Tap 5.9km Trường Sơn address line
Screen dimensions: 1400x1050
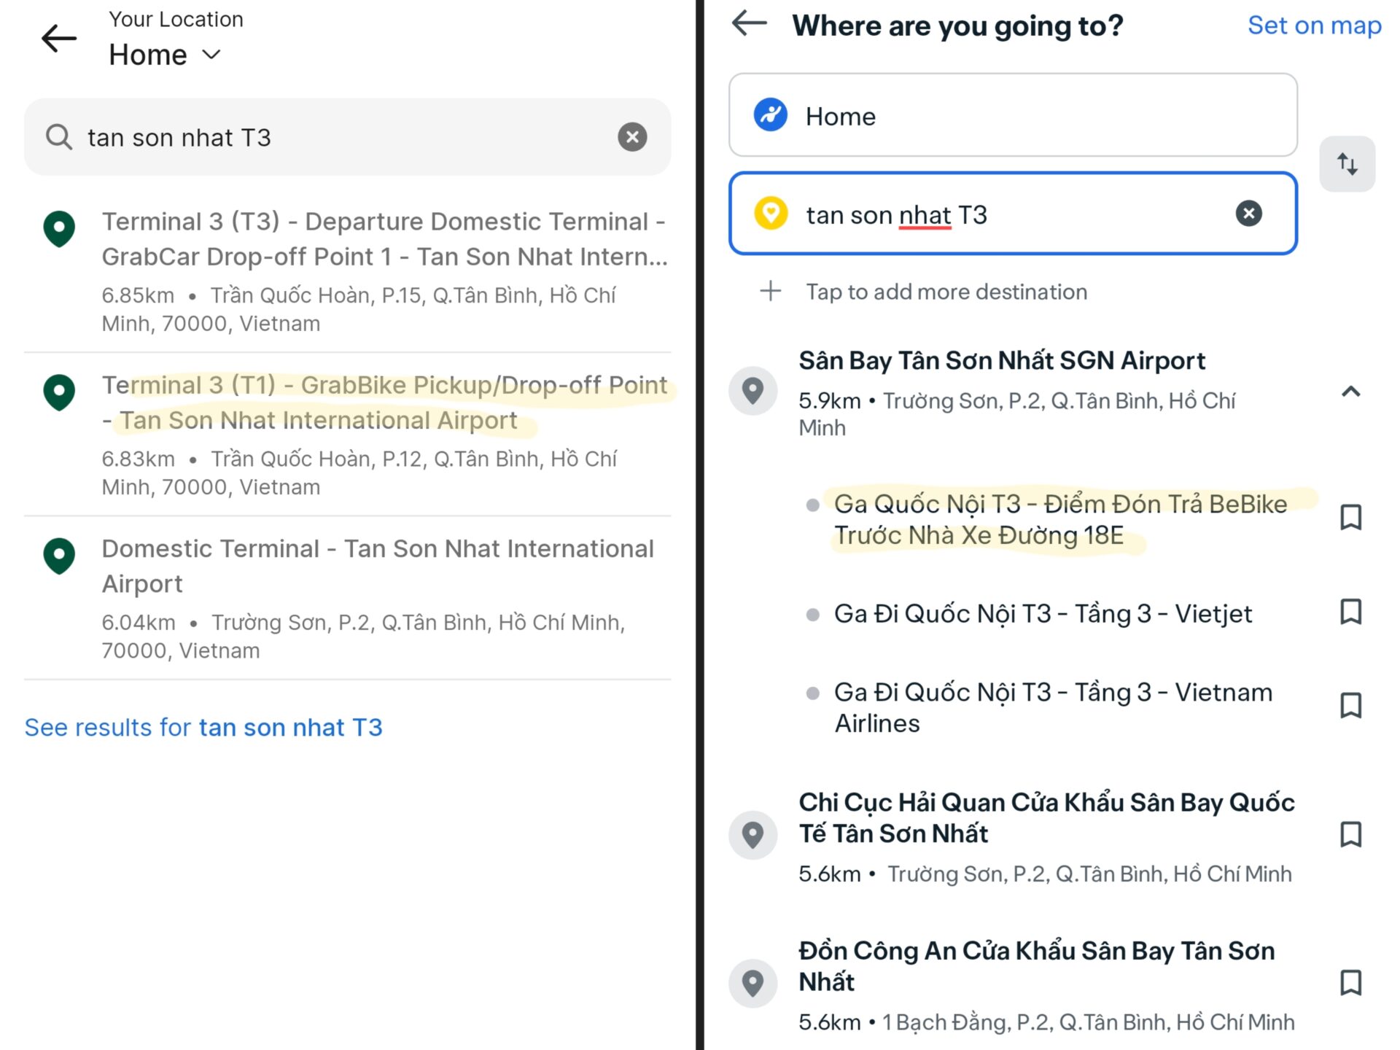point(1017,413)
